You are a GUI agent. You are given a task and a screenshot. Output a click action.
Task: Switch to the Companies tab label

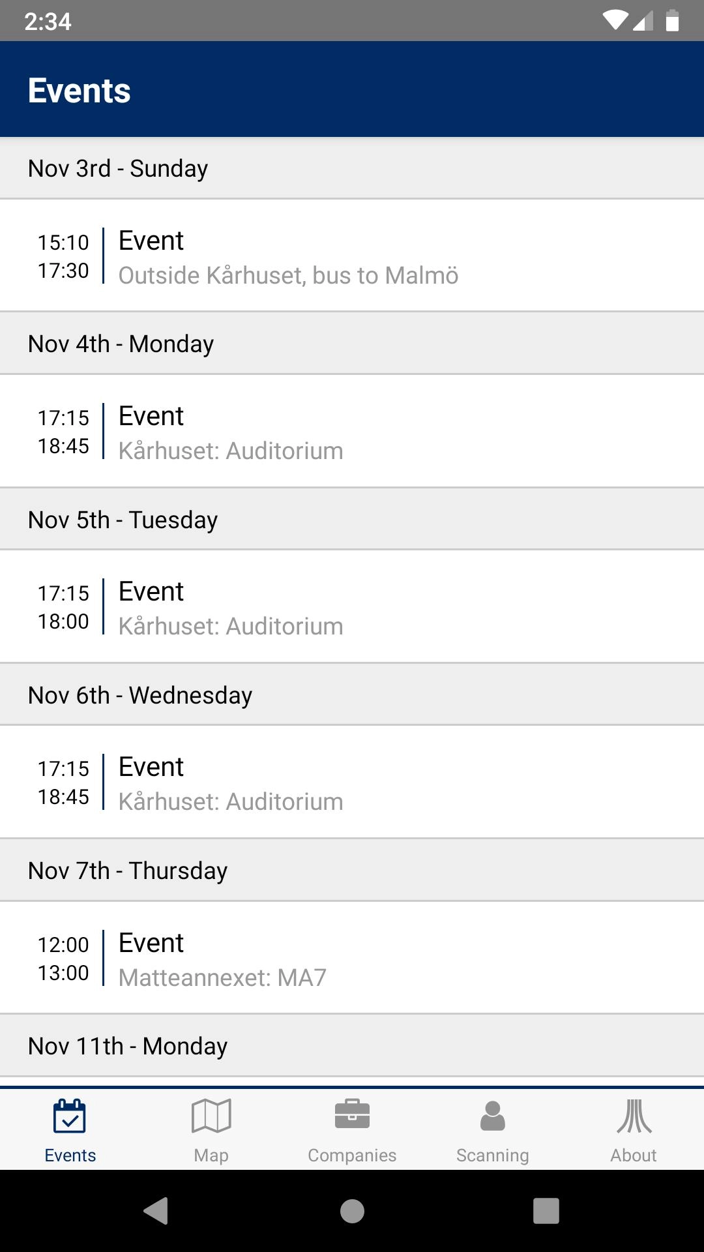point(352,1155)
